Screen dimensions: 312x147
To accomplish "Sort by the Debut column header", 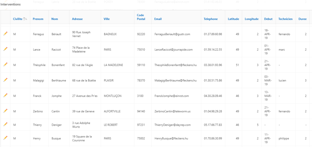I will point(268,19).
